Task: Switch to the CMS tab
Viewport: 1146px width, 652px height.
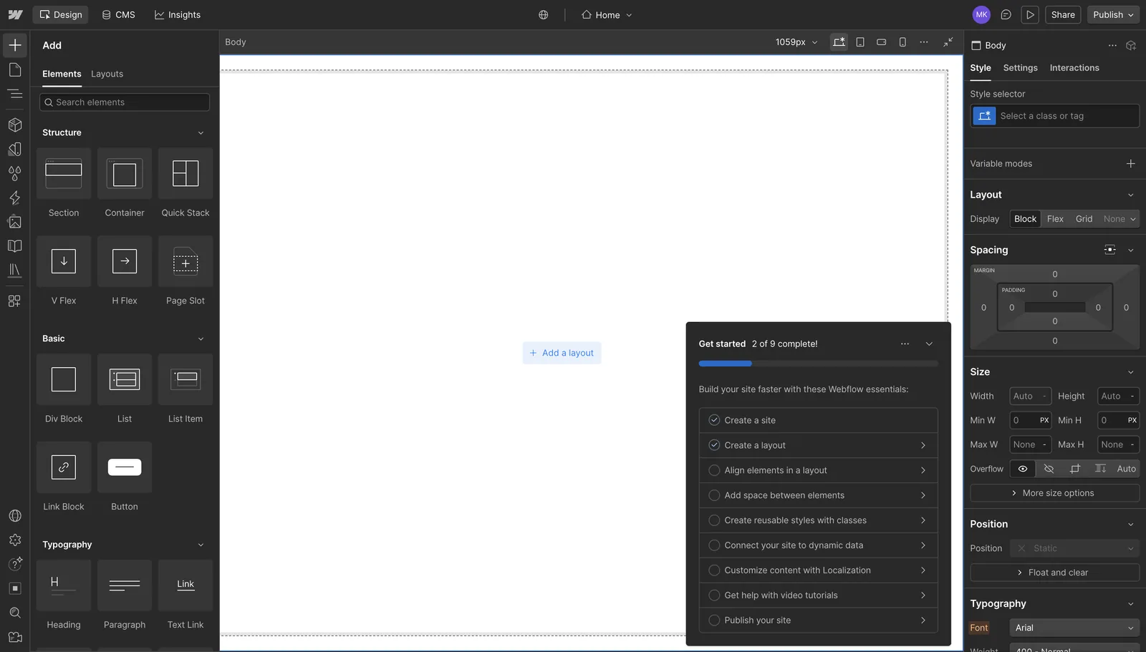Action: (118, 14)
